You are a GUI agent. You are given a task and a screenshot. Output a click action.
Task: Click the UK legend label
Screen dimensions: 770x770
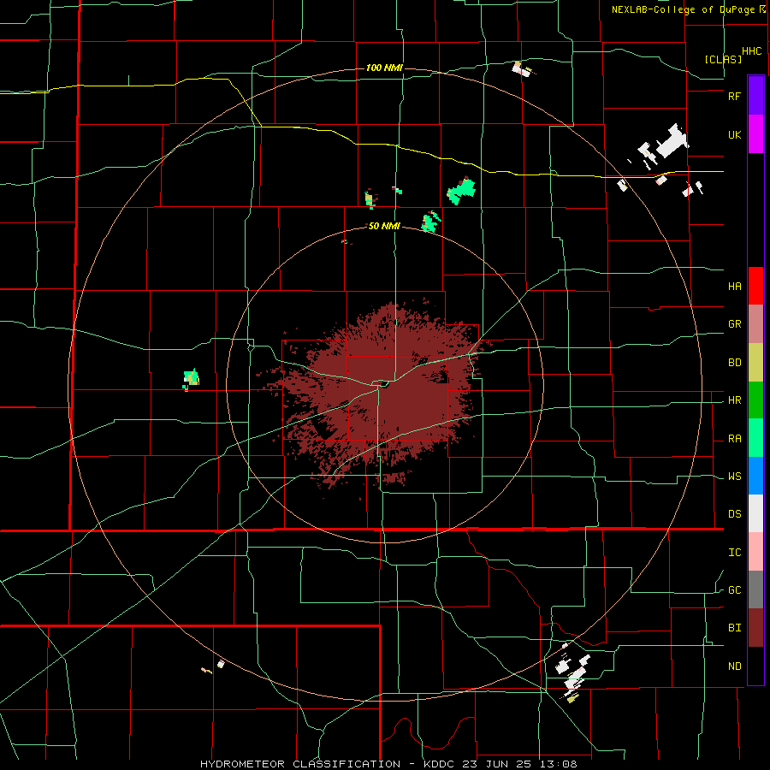734,134
